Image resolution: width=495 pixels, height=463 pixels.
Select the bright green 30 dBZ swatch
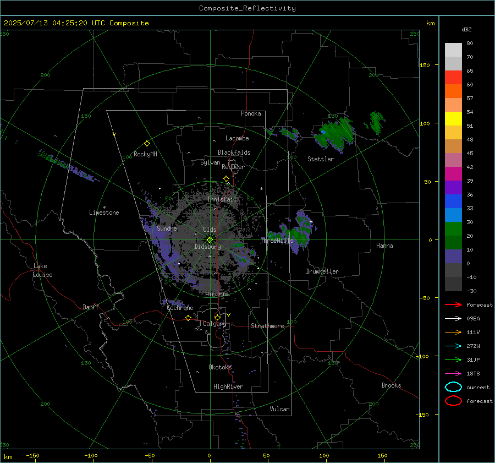(453, 228)
